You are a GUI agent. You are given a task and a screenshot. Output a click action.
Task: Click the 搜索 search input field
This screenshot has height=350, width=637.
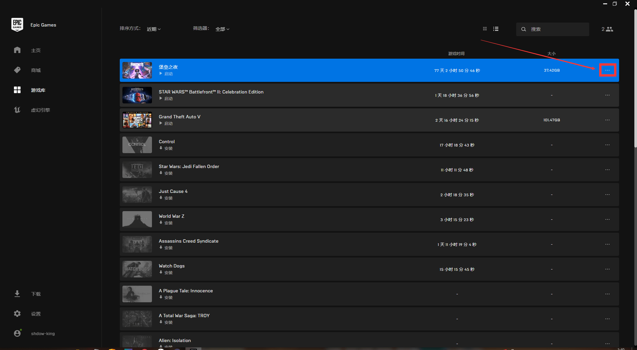(x=552, y=29)
